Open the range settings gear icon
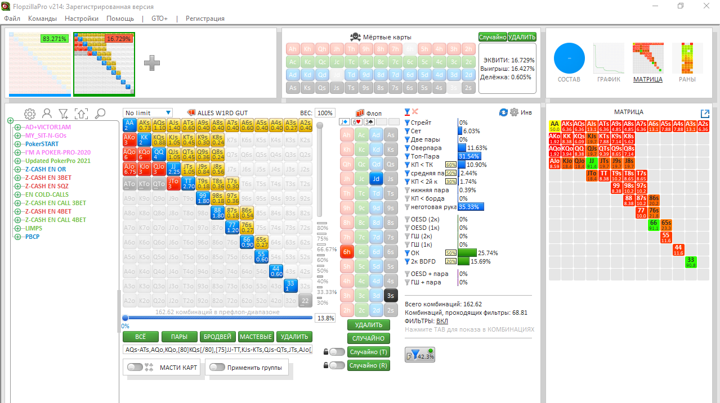The width and height of the screenshot is (720, 403). (30, 114)
